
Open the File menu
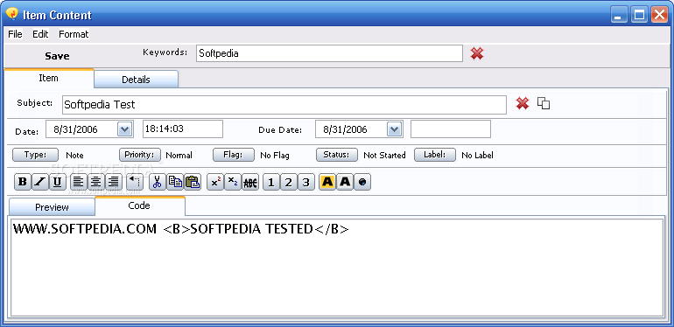point(15,34)
